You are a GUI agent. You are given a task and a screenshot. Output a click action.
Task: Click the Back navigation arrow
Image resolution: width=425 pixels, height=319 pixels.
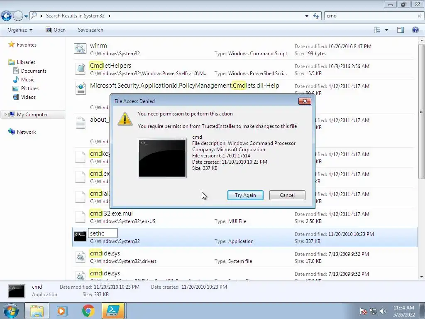tap(7, 16)
